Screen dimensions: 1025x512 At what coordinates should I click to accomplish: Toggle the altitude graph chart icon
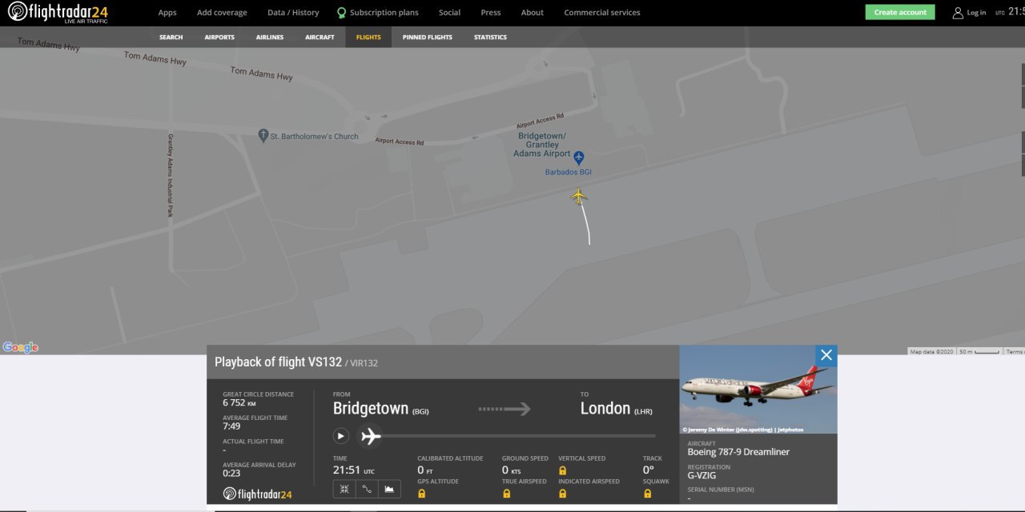point(389,489)
